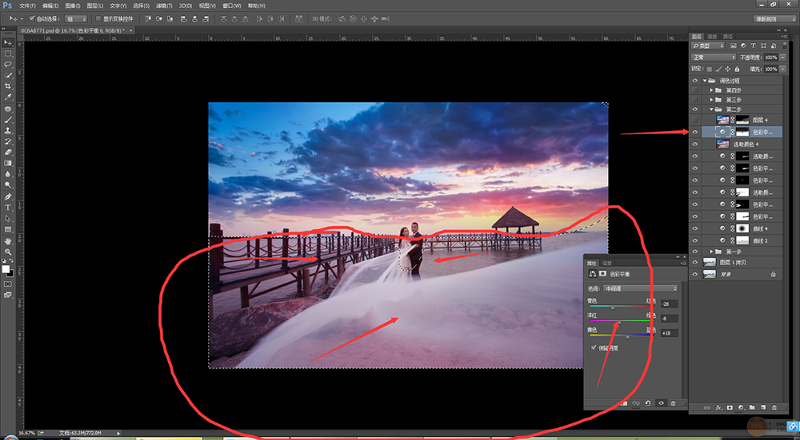
Task: Select the Gradient tool
Action: [x=8, y=163]
